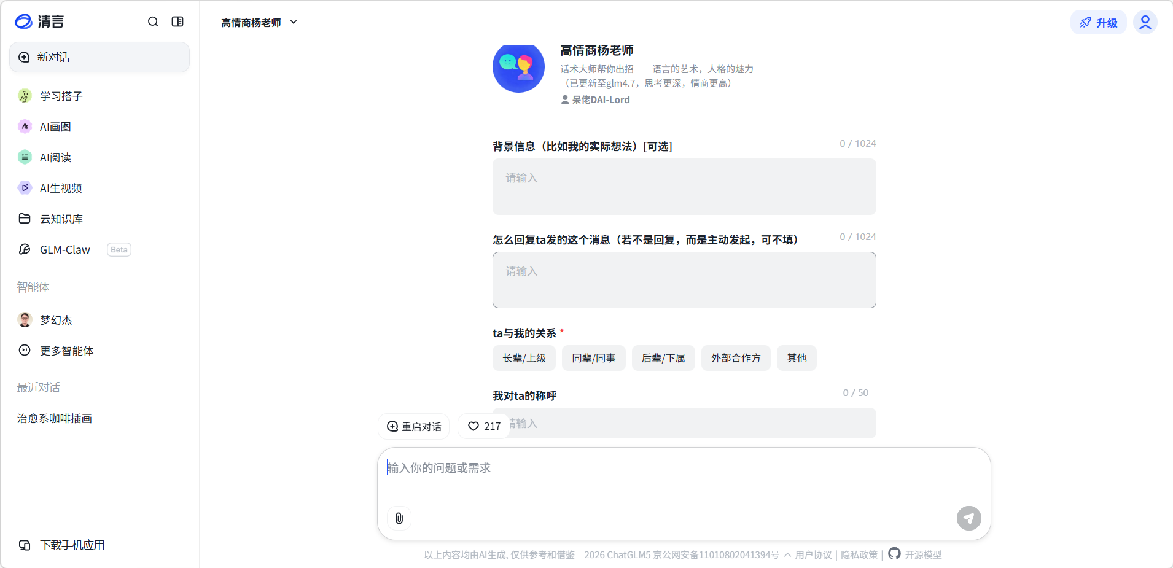This screenshot has width=1173, height=568.
Task: Open AI画图 in the sidebar
Action: click(x=99, y=126)
